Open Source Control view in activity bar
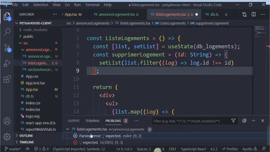Screen dimensions: 270x152 8,48
